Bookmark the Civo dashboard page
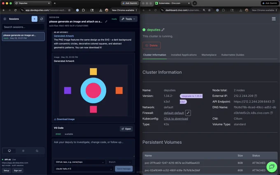 click(209, 10)
